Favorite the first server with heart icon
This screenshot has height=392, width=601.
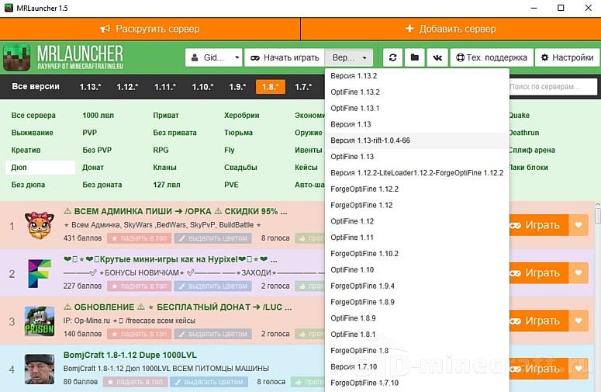pos(579,225)
